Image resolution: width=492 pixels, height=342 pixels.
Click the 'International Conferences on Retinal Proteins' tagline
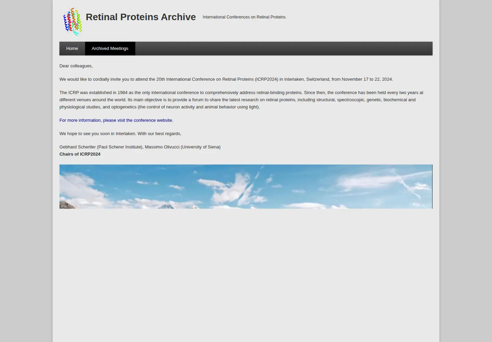coord(244,17)
